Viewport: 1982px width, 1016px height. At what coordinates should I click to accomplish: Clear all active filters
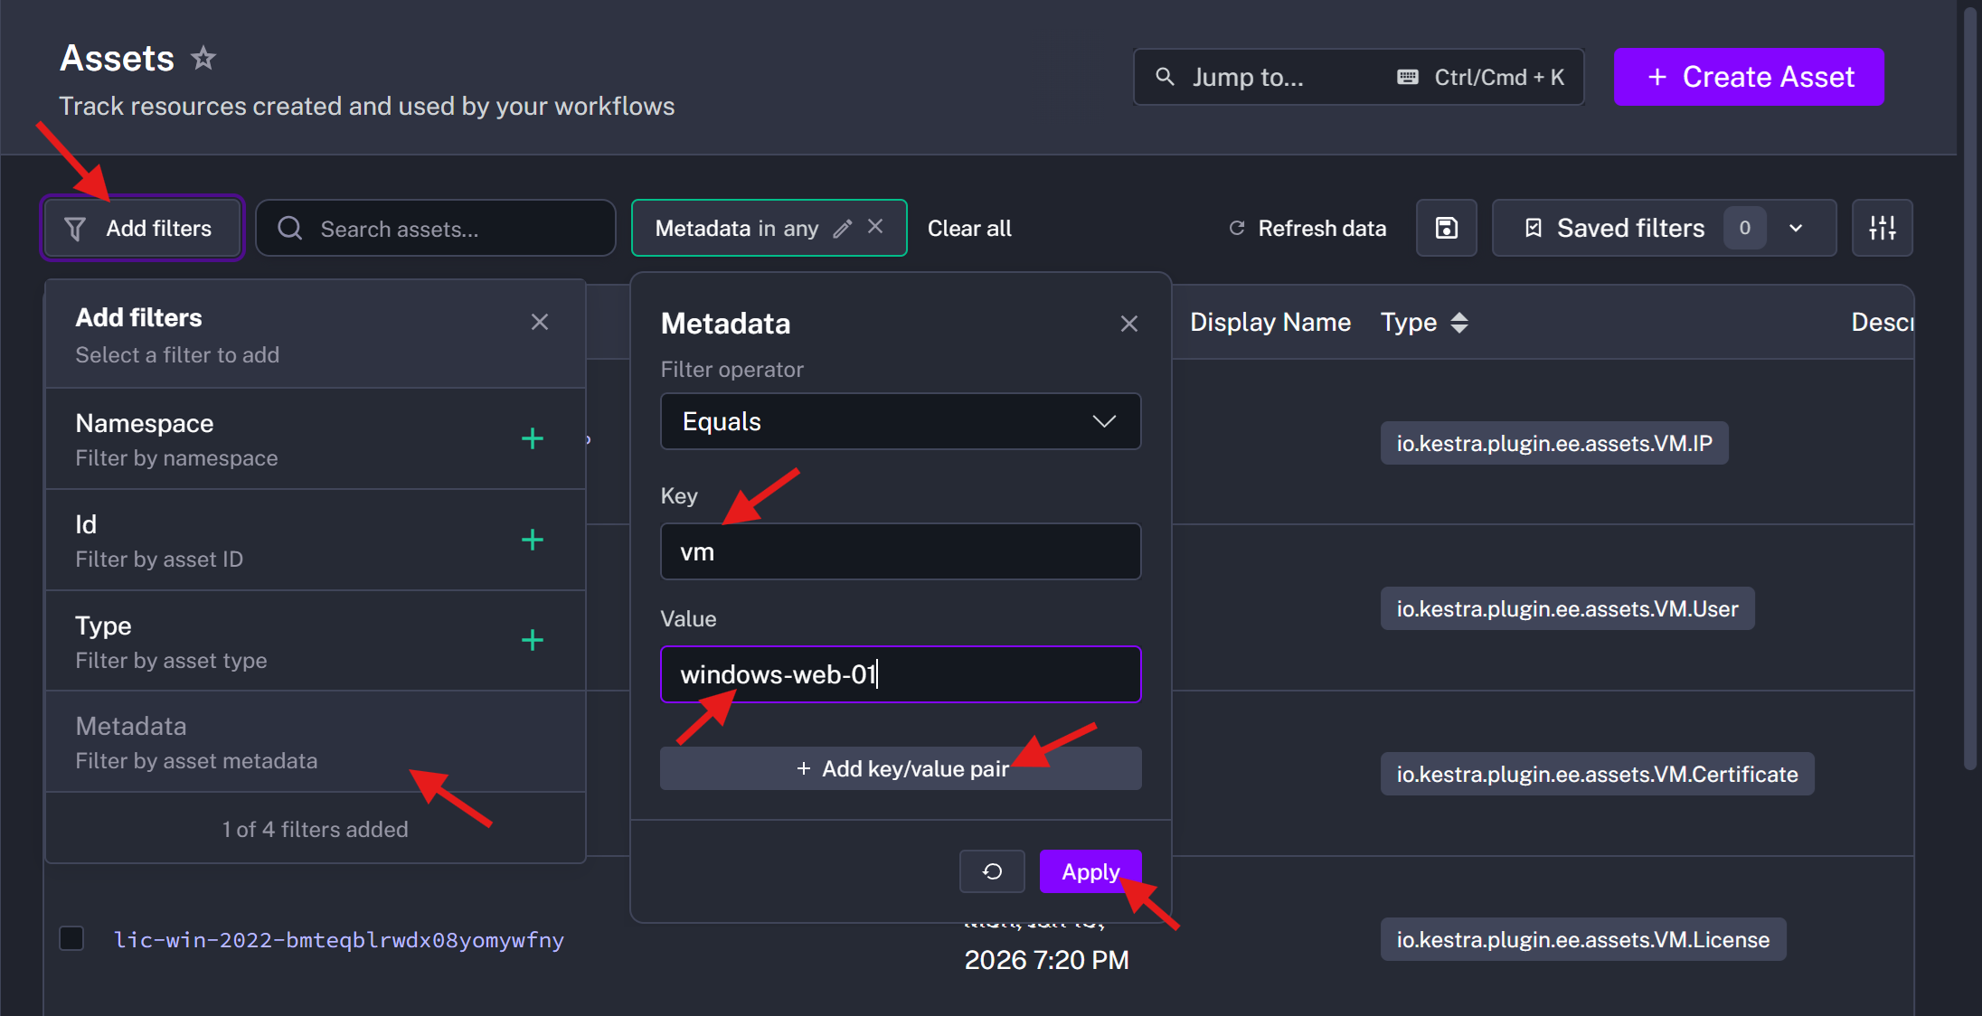(x=968, y=228)
